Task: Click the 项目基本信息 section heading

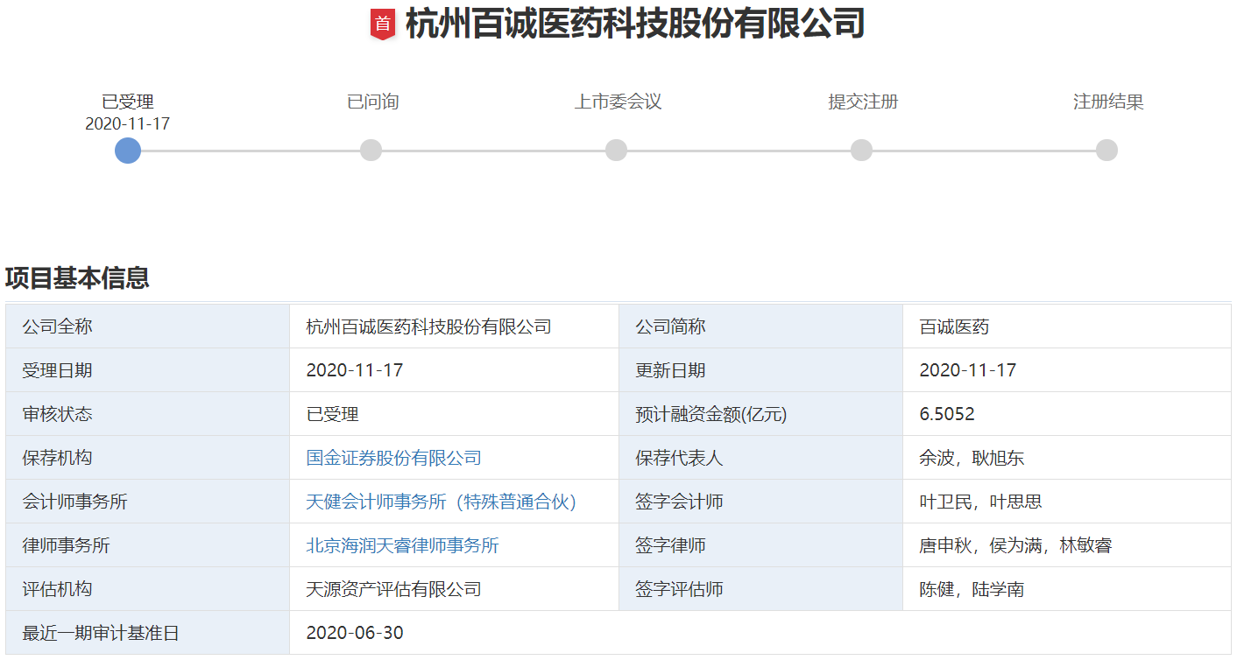Action: click(x=77, y=277)
